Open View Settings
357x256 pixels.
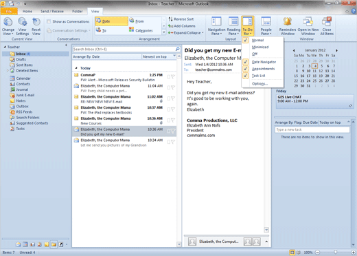(x=22, y=26)
